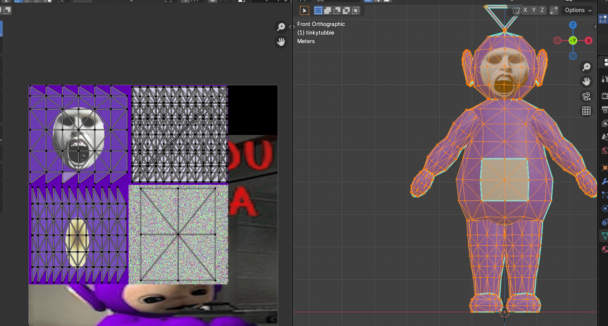Click the dark blue negative Z gizmo circle
Screen dimensions: 608x326
pyautogui.click(x=573, y=56)
